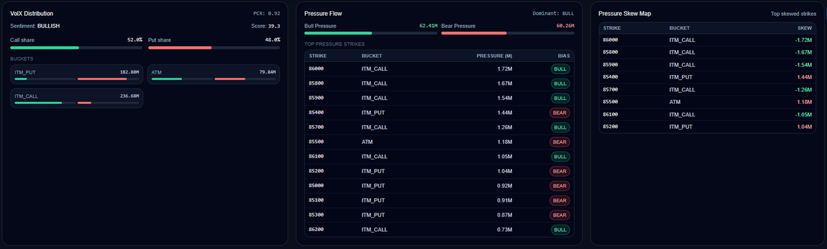Click the Score: 39.3 value
Image resolution: width=827 pixels, height=249 pixels.
pyautogui.click(x=266, y=25)
